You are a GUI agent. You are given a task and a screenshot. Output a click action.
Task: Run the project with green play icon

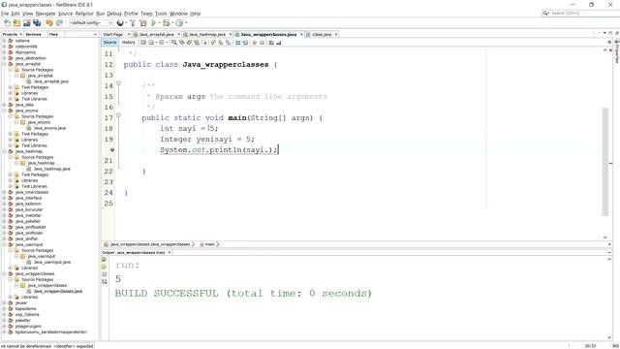tap(153, 23)
